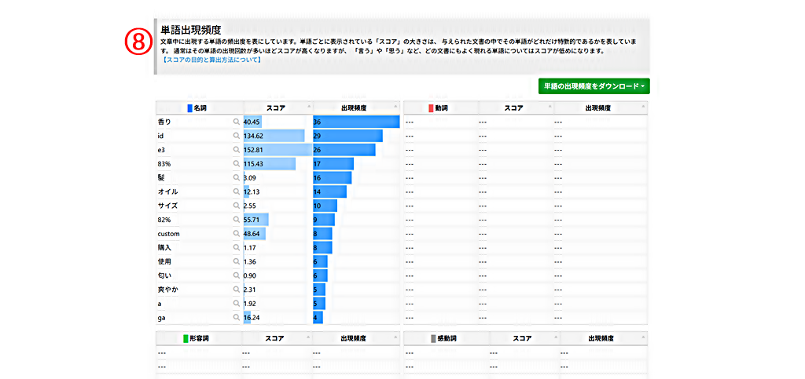Click the 感動詞 column header
Screen dimensions: 805x379
point(447,338)
